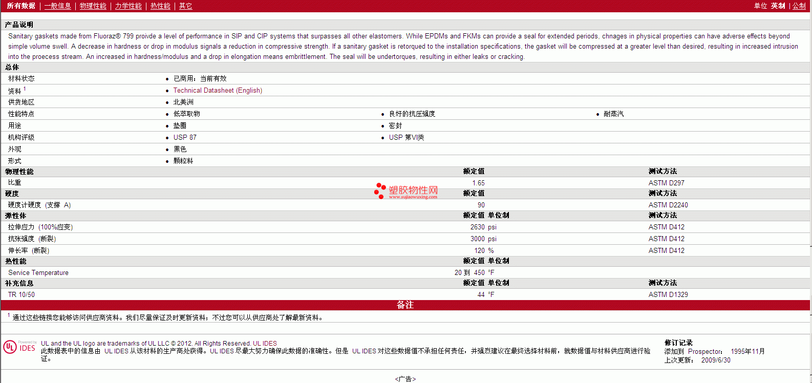812x383 pixels.
Task: Go to the 热性能 tab
Action: click(x=160, y=6)
